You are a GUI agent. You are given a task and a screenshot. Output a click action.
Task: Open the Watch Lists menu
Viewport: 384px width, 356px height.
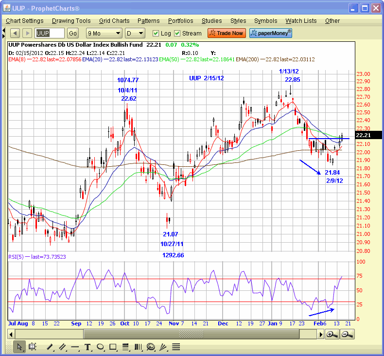pos(301,21)
